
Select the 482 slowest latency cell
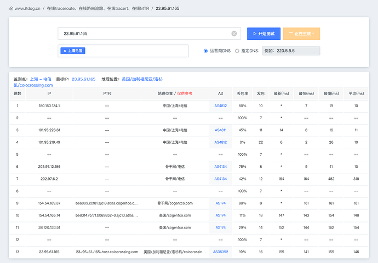(x=331, y=179)
